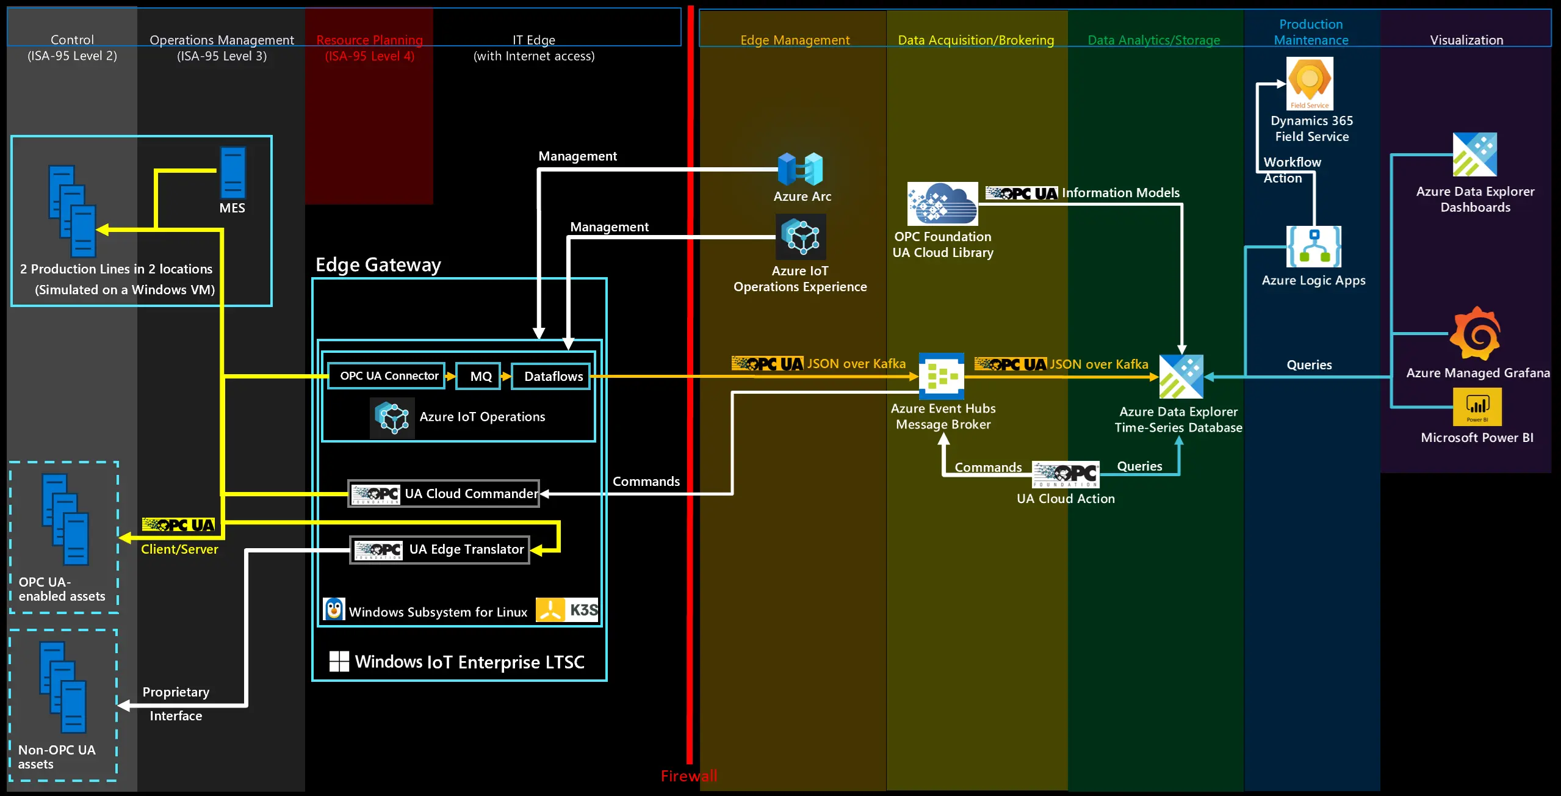This screenshot has width=1561, height=796.
Task: Click Commands label right of UA Cloud Commander
Action: pyautogui.click(x=646, y=482)
